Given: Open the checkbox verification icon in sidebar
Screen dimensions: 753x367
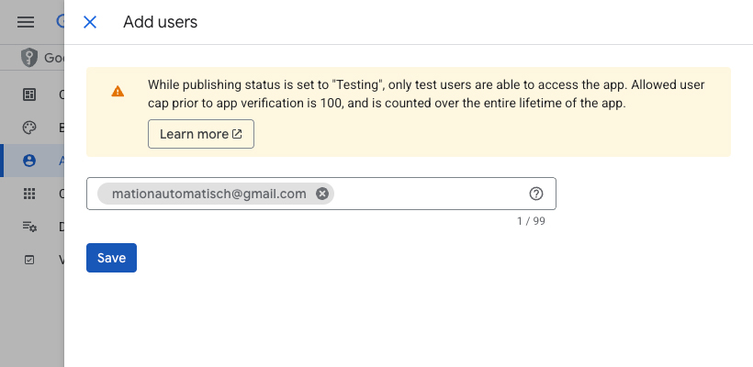Looking at the screenshot, I should coord(29,260).
